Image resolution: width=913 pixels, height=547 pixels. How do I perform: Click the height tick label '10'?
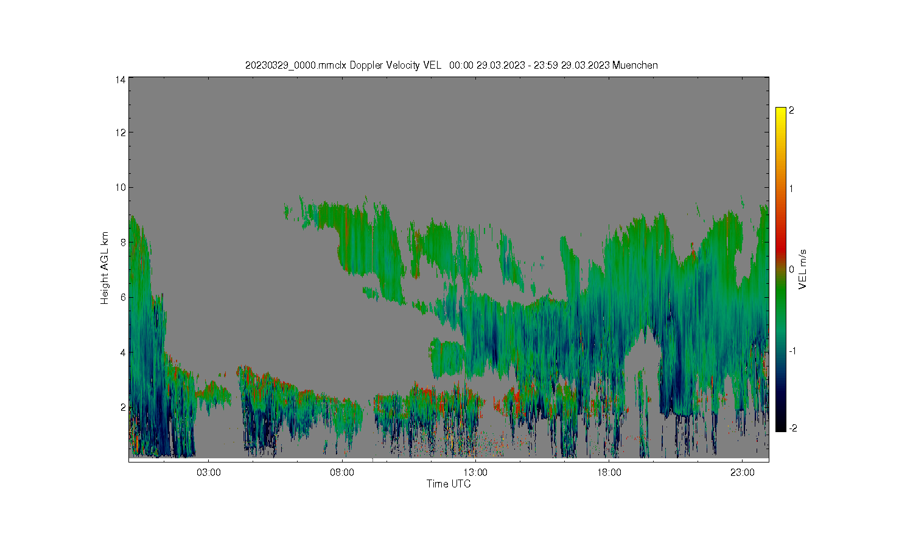[121, 187]
